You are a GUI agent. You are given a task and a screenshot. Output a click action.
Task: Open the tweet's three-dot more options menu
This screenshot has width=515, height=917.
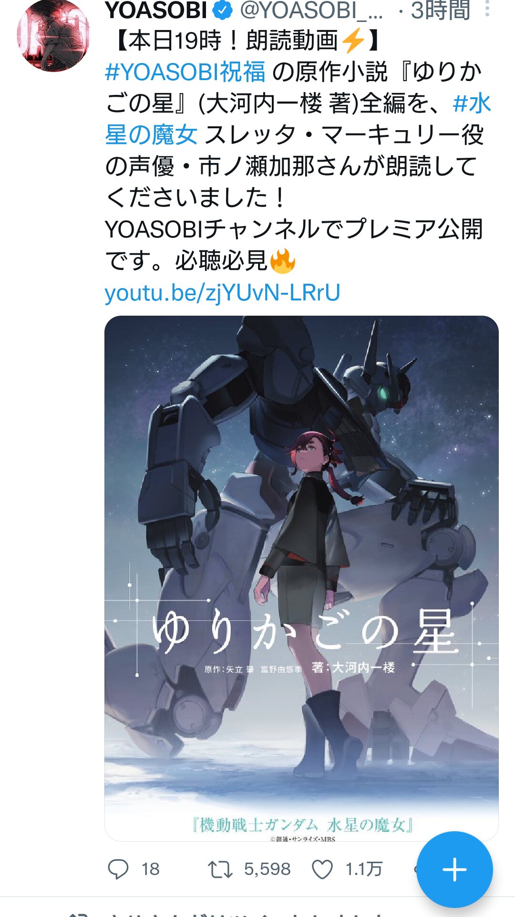point(487,9)
